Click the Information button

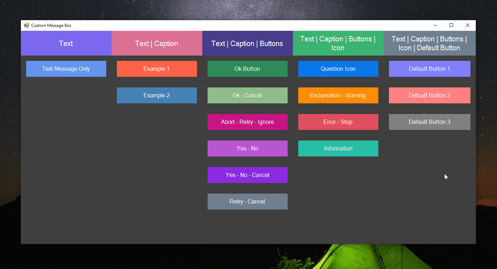338,148
